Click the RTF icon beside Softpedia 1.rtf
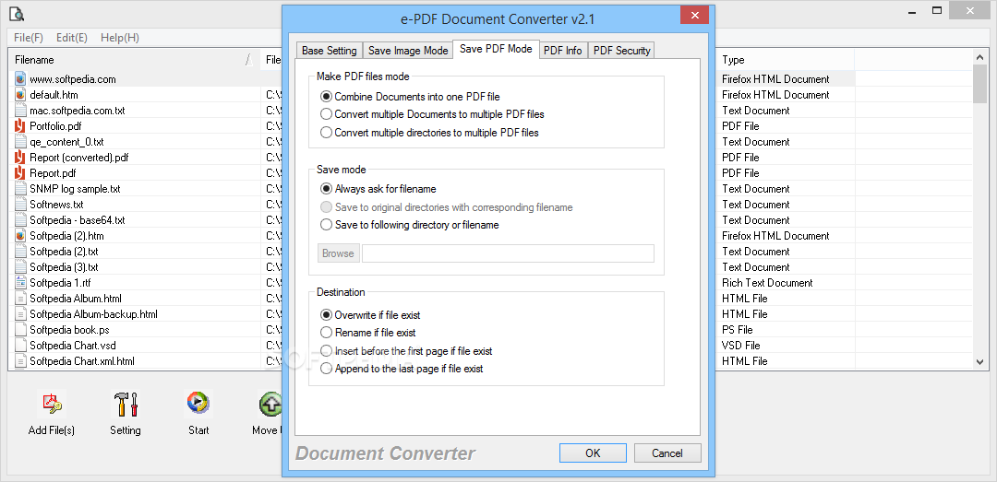Viewport: 997px width, 482px height. 19,283
